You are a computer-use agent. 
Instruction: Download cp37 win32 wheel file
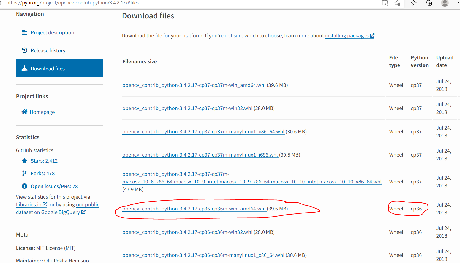187,108
